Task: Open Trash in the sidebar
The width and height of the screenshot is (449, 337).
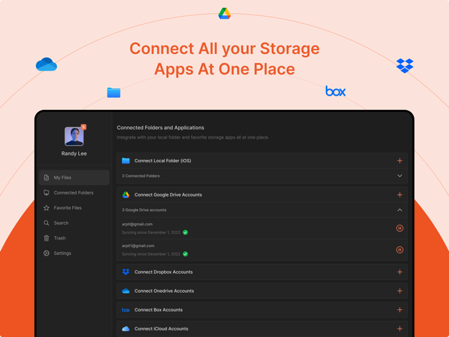Action: [74, 238]
